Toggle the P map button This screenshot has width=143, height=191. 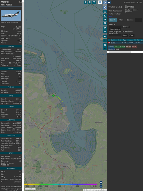(105, 36)
